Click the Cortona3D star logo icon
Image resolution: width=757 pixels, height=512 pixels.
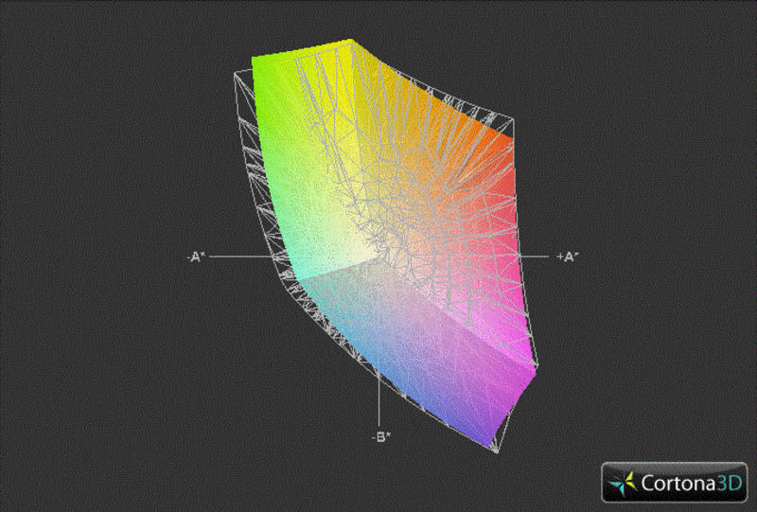[x=624, y=484]
